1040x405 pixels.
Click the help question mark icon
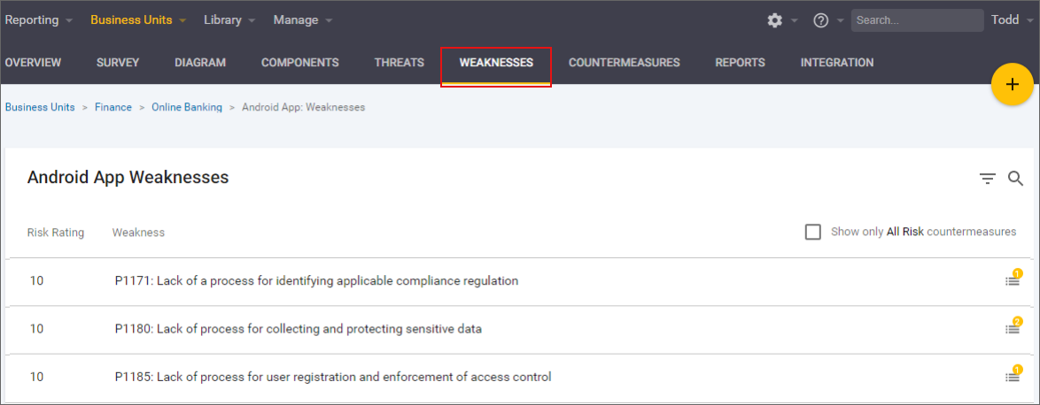tap(821, 20)
